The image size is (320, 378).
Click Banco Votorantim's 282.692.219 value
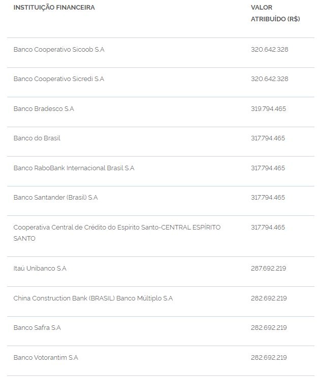269,358
